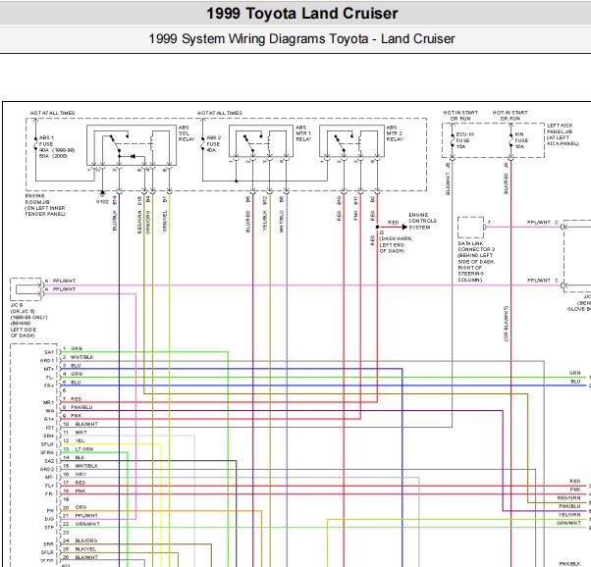591x567 pixels.
Task: Select the 'ECU-IG FUSE 15A' label
Action: [464, 140]
